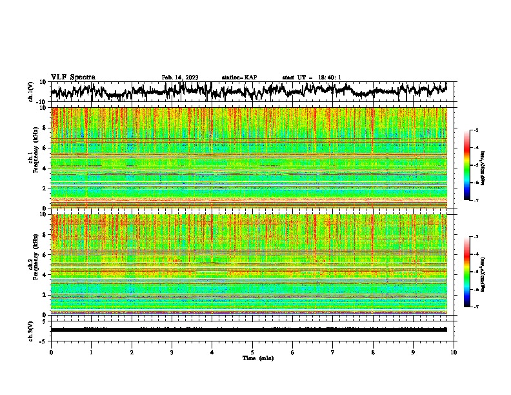Viewport: 511px width, 395px height.
Task: Click the "ch.1(V)" axis label beside the waveform
Action: click(31, 92)
